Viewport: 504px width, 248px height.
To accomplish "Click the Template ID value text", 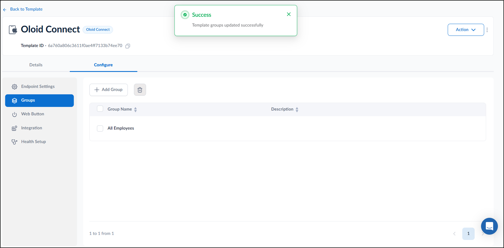I will tap(85, 45).
